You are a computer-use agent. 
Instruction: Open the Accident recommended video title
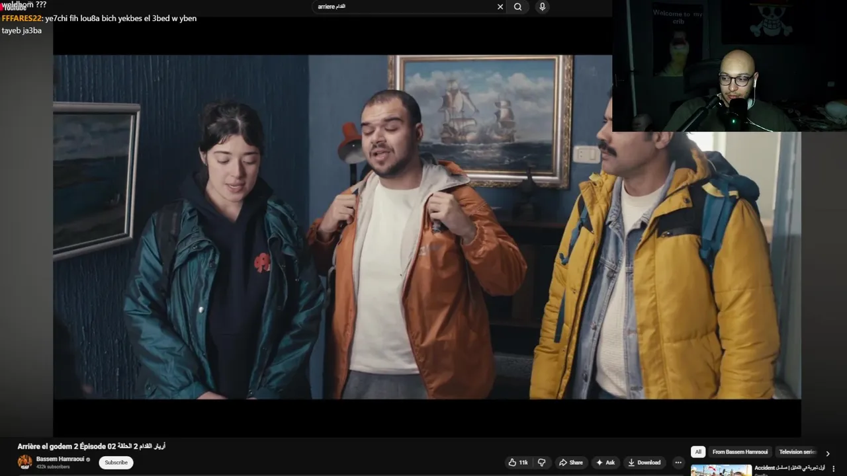click(789, 468)
